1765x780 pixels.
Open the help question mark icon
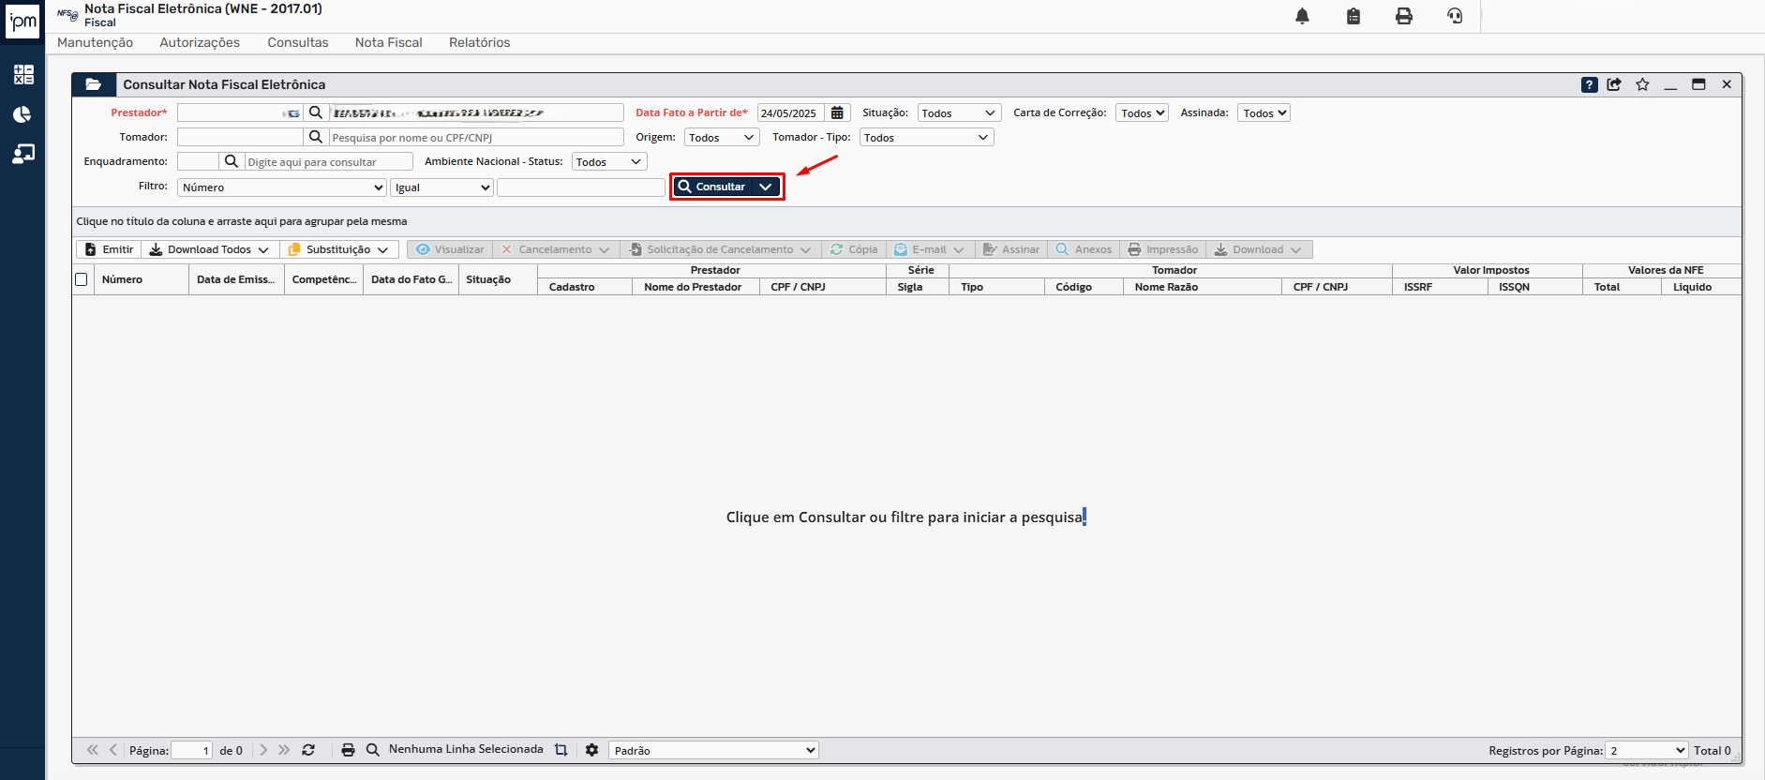point(1590,84)
